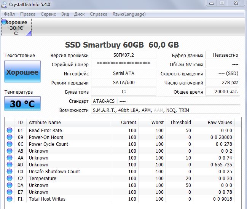Click the Техсостояние label
This screenshot has width=247, height=209.
(x=20, y=56)
